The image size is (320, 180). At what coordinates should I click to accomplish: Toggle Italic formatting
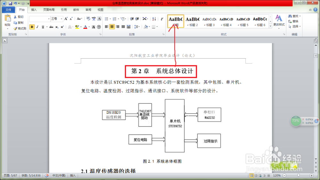[37, 27]
